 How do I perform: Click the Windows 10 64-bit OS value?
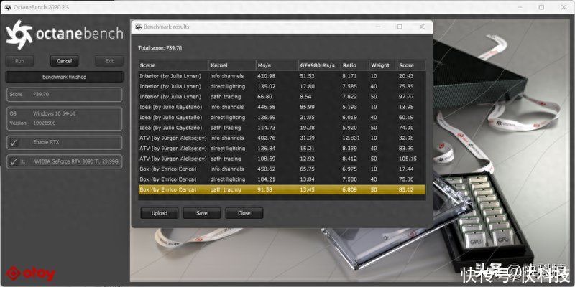point(55,114)
